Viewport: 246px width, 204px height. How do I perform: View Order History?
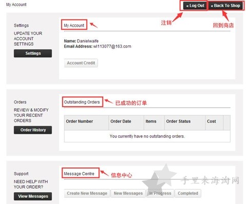click(x=33, y=130)
